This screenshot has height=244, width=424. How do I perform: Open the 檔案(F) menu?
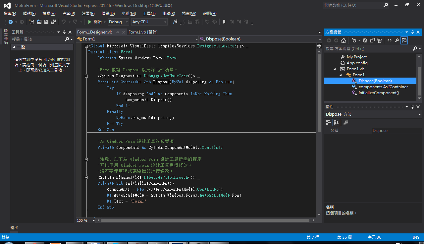point(10,14)
